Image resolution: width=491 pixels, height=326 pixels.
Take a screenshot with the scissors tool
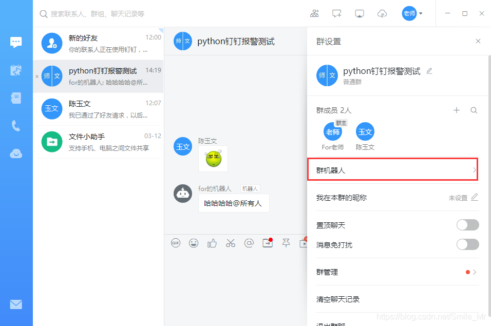coord(231,243)
